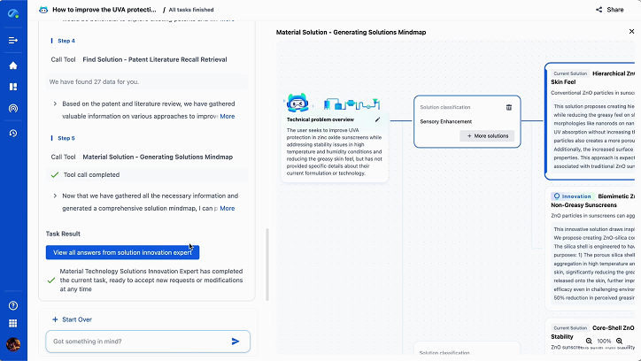Click the Innovation tag badge
641x361 pixels.
[x=572, y=196]
